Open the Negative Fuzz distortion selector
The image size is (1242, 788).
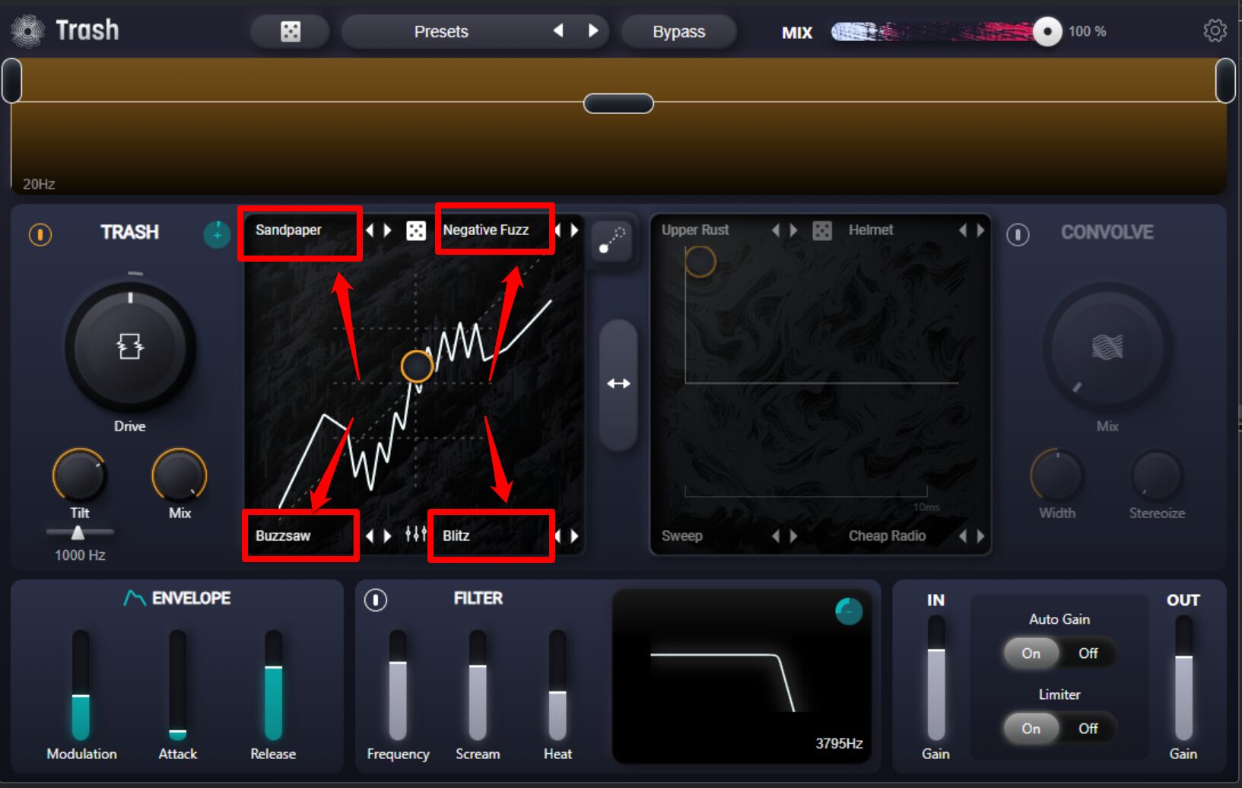[x=486, y=230]
